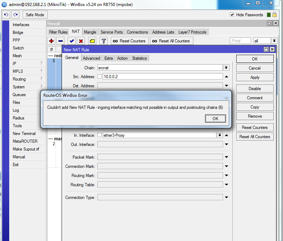Open the Address Lists tab

[x=163, y=32]
